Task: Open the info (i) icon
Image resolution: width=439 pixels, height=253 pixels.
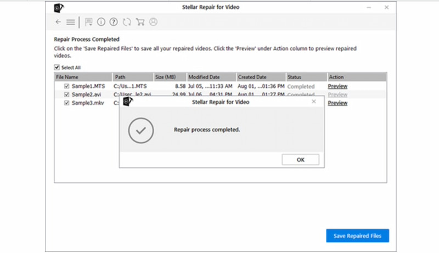Action: [101, 22]
